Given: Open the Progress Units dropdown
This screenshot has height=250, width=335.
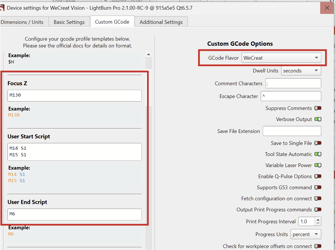Looking at the screenshot, I should pos(305,234).
